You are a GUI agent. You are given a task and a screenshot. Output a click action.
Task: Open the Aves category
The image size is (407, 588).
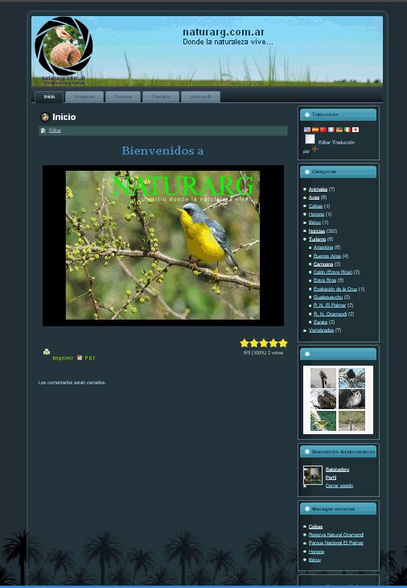click(x=314, y=197)
